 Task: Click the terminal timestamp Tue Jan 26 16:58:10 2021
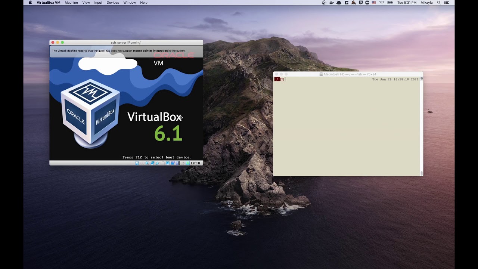pyautogui.click(x=395, y=79)
